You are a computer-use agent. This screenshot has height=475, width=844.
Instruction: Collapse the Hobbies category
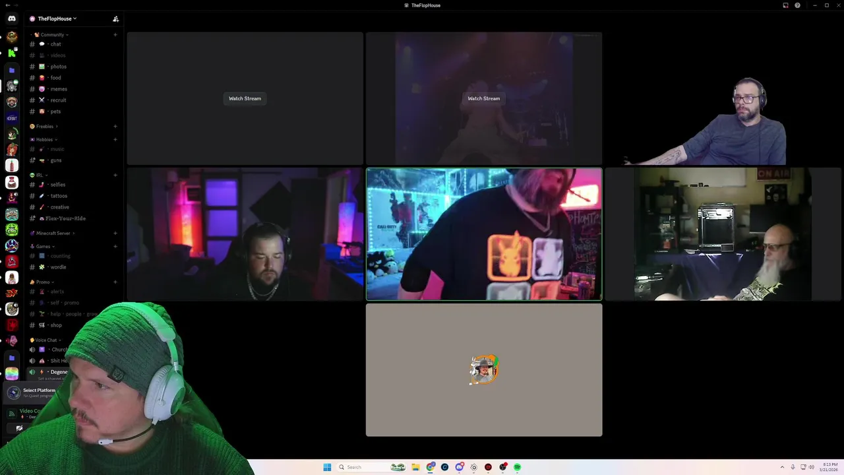tap(44, 139)
